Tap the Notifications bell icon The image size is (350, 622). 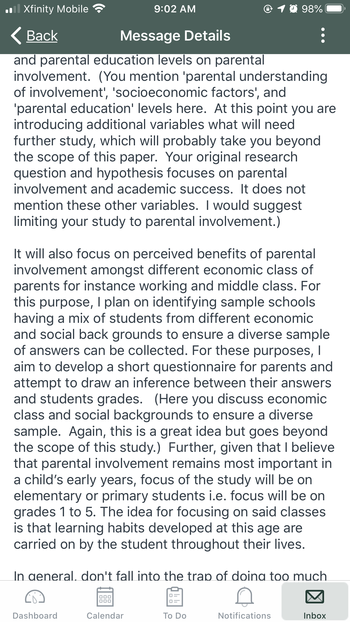tap(245, 596)
